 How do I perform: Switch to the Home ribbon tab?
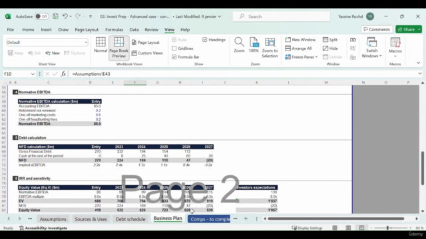pyautogui.click(x=28, y=29)
